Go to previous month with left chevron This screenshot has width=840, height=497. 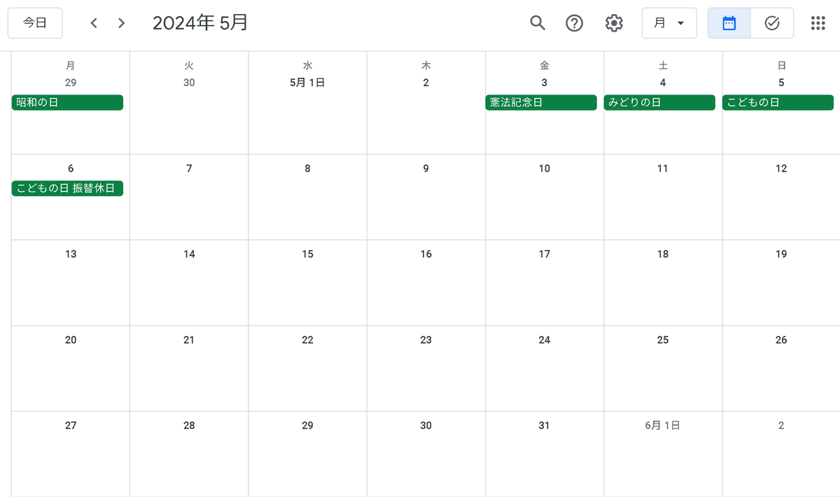(94, 23)
